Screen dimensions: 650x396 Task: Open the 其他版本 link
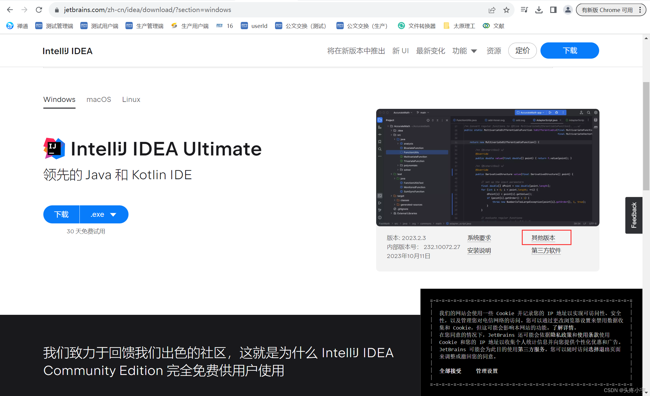[543, 238]
